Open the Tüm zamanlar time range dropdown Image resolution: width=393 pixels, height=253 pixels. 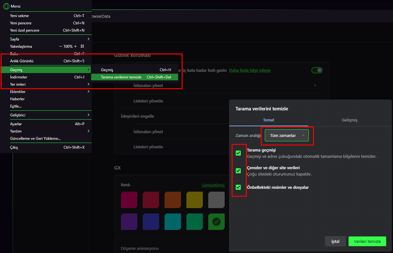click(286, 135)
